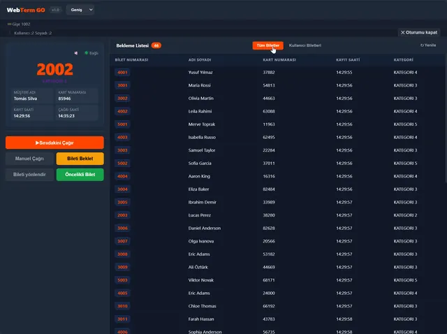The image size is (447, 334).
Task: Select ticket badge 5003
Action: click(x=123, y=280)
